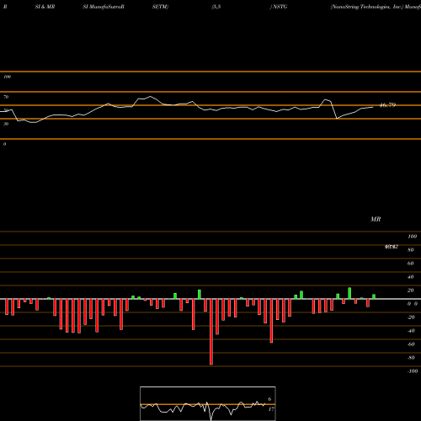
Task: Click the ') NSTG' ticker text
Action: pyautogui.click(x=279, y=7)
